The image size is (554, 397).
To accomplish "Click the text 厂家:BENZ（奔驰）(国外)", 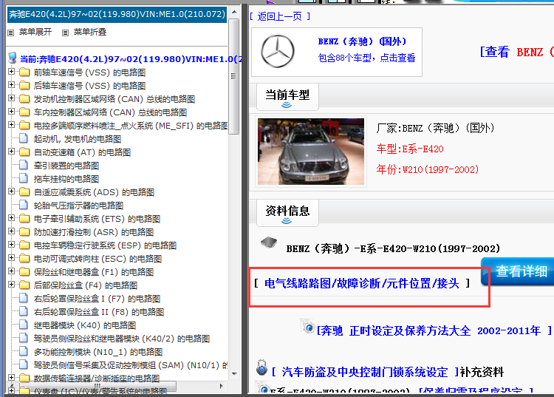I will point(435,128).
